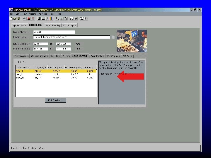
Task: Maximize the Omega PLUS window
Action: point(195,10)
